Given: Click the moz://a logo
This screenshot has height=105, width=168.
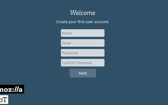Looking at the screenshot, I should (12, 89).
